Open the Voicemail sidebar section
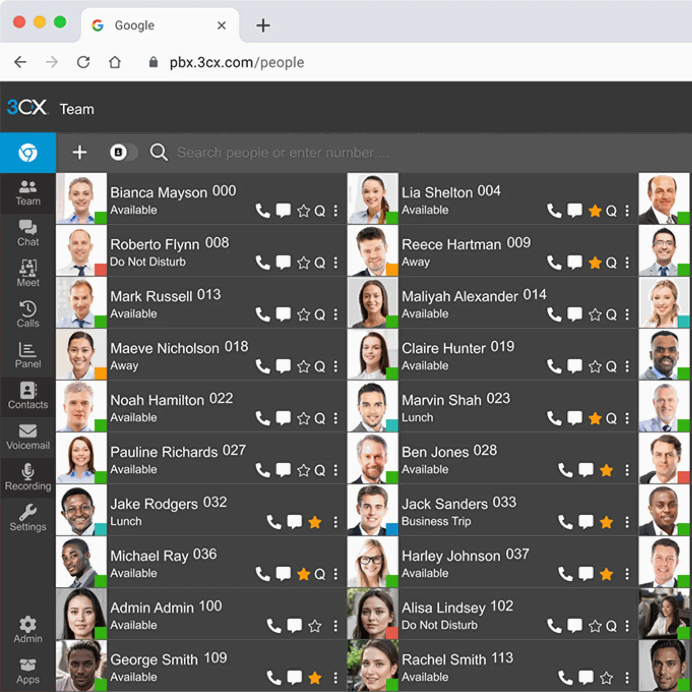Viewport: 692px width, 692px height. [x=28, y=437]
